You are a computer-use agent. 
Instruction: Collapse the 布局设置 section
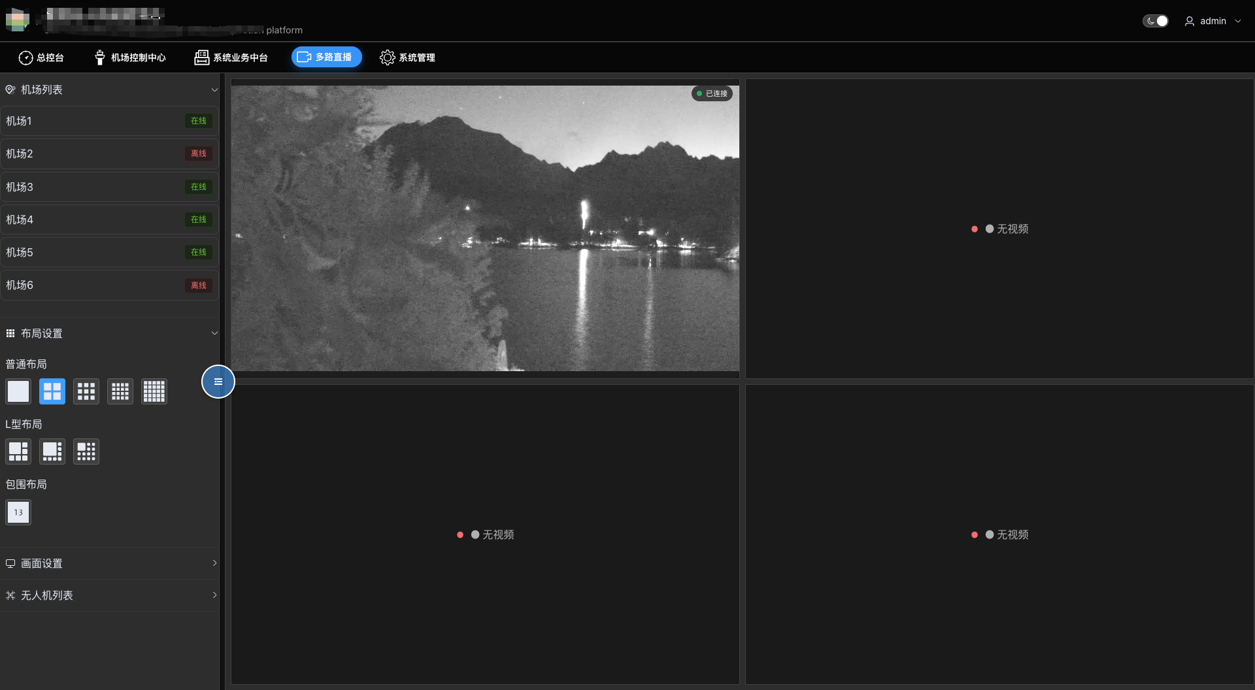214,333
